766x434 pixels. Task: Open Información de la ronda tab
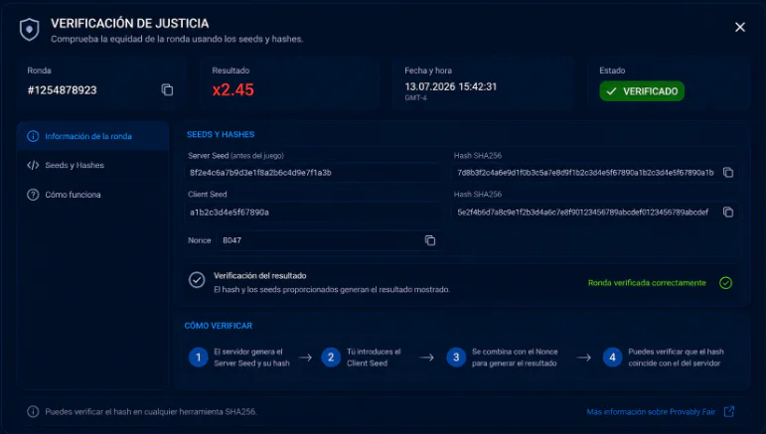(92, 136)
